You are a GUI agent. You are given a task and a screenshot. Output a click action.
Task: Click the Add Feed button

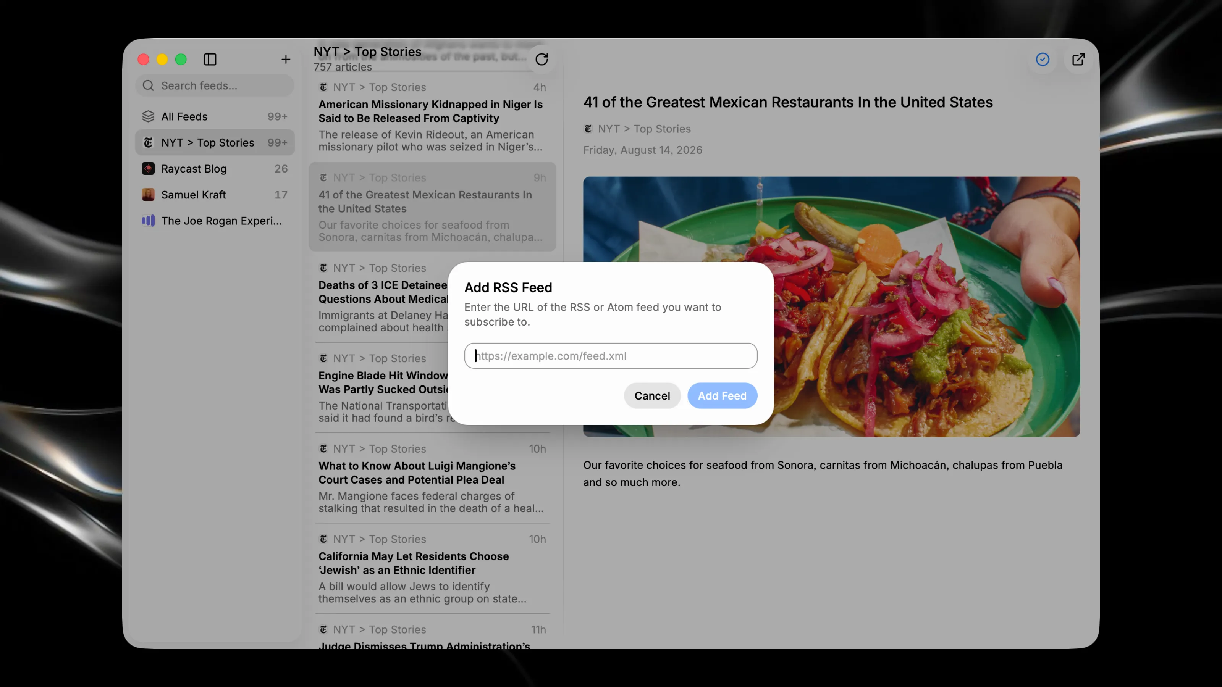[x=722, y=395]
